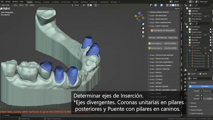Switch to Sculpting workspace tab
Image resolution: width=213 pixels, height=120 pixels.
[x=46, y=2]
